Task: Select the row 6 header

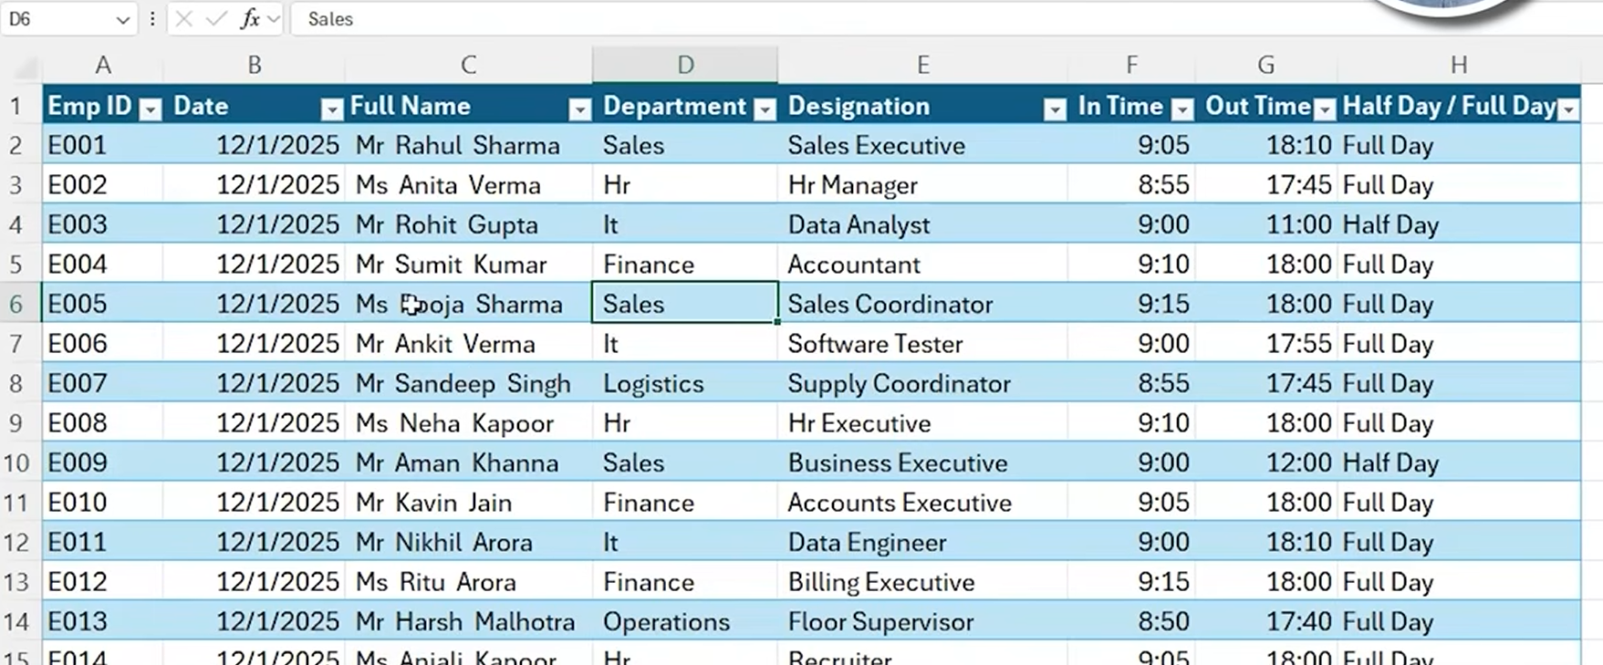Action: [x=16, y=304]
